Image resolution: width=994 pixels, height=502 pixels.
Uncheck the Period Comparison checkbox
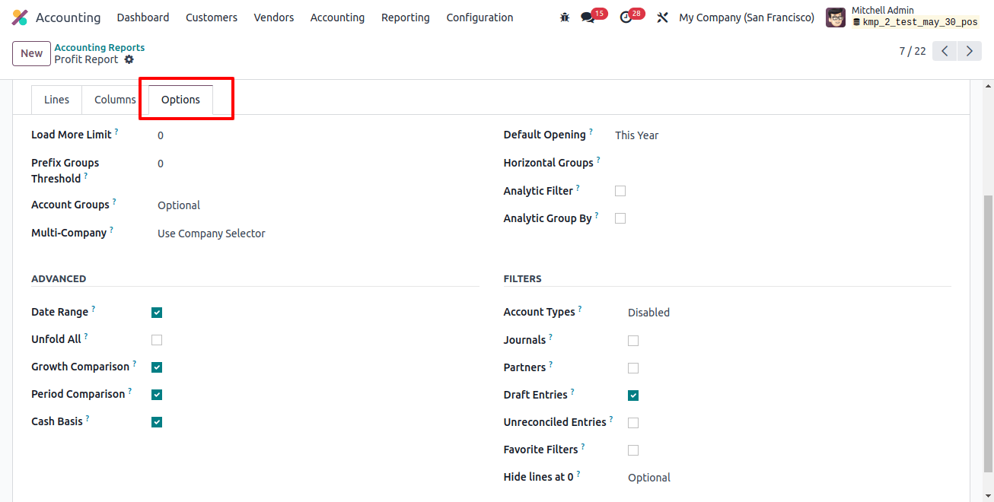pos(157,395)
